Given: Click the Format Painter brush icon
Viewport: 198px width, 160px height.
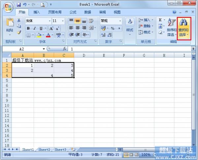Looking at the screenshot, I should pyautogui.click(x=19, y=33).
